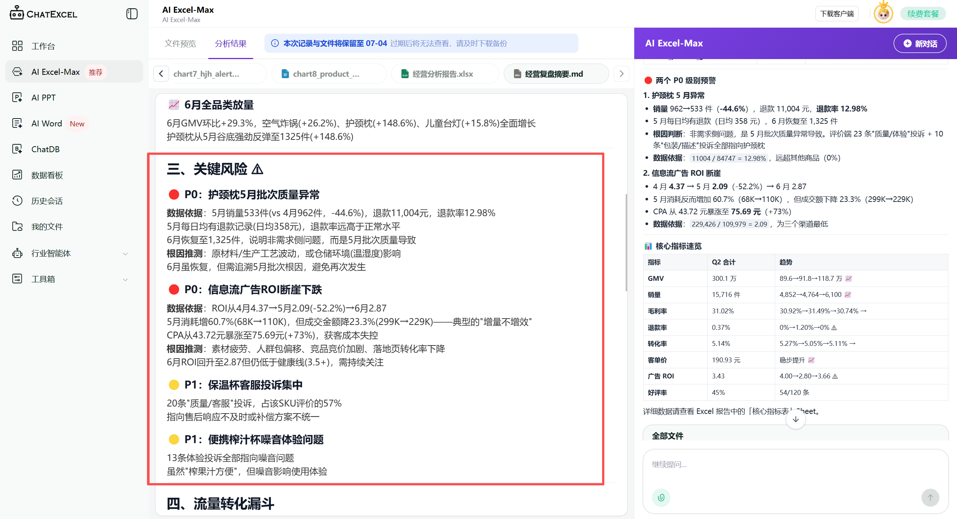Open 我的文件 in the sidebar

(x=74, y=227)
